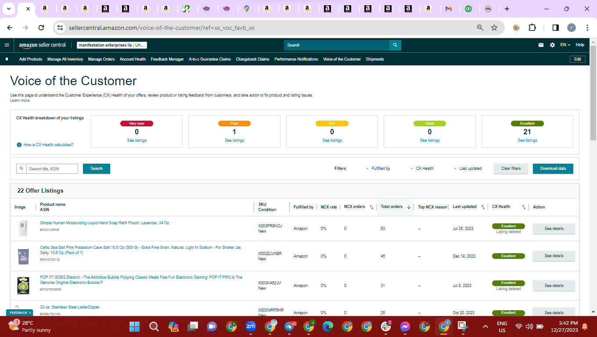Click the top Seller Central search field
This screenshot has height=337, width=597.
337,45
